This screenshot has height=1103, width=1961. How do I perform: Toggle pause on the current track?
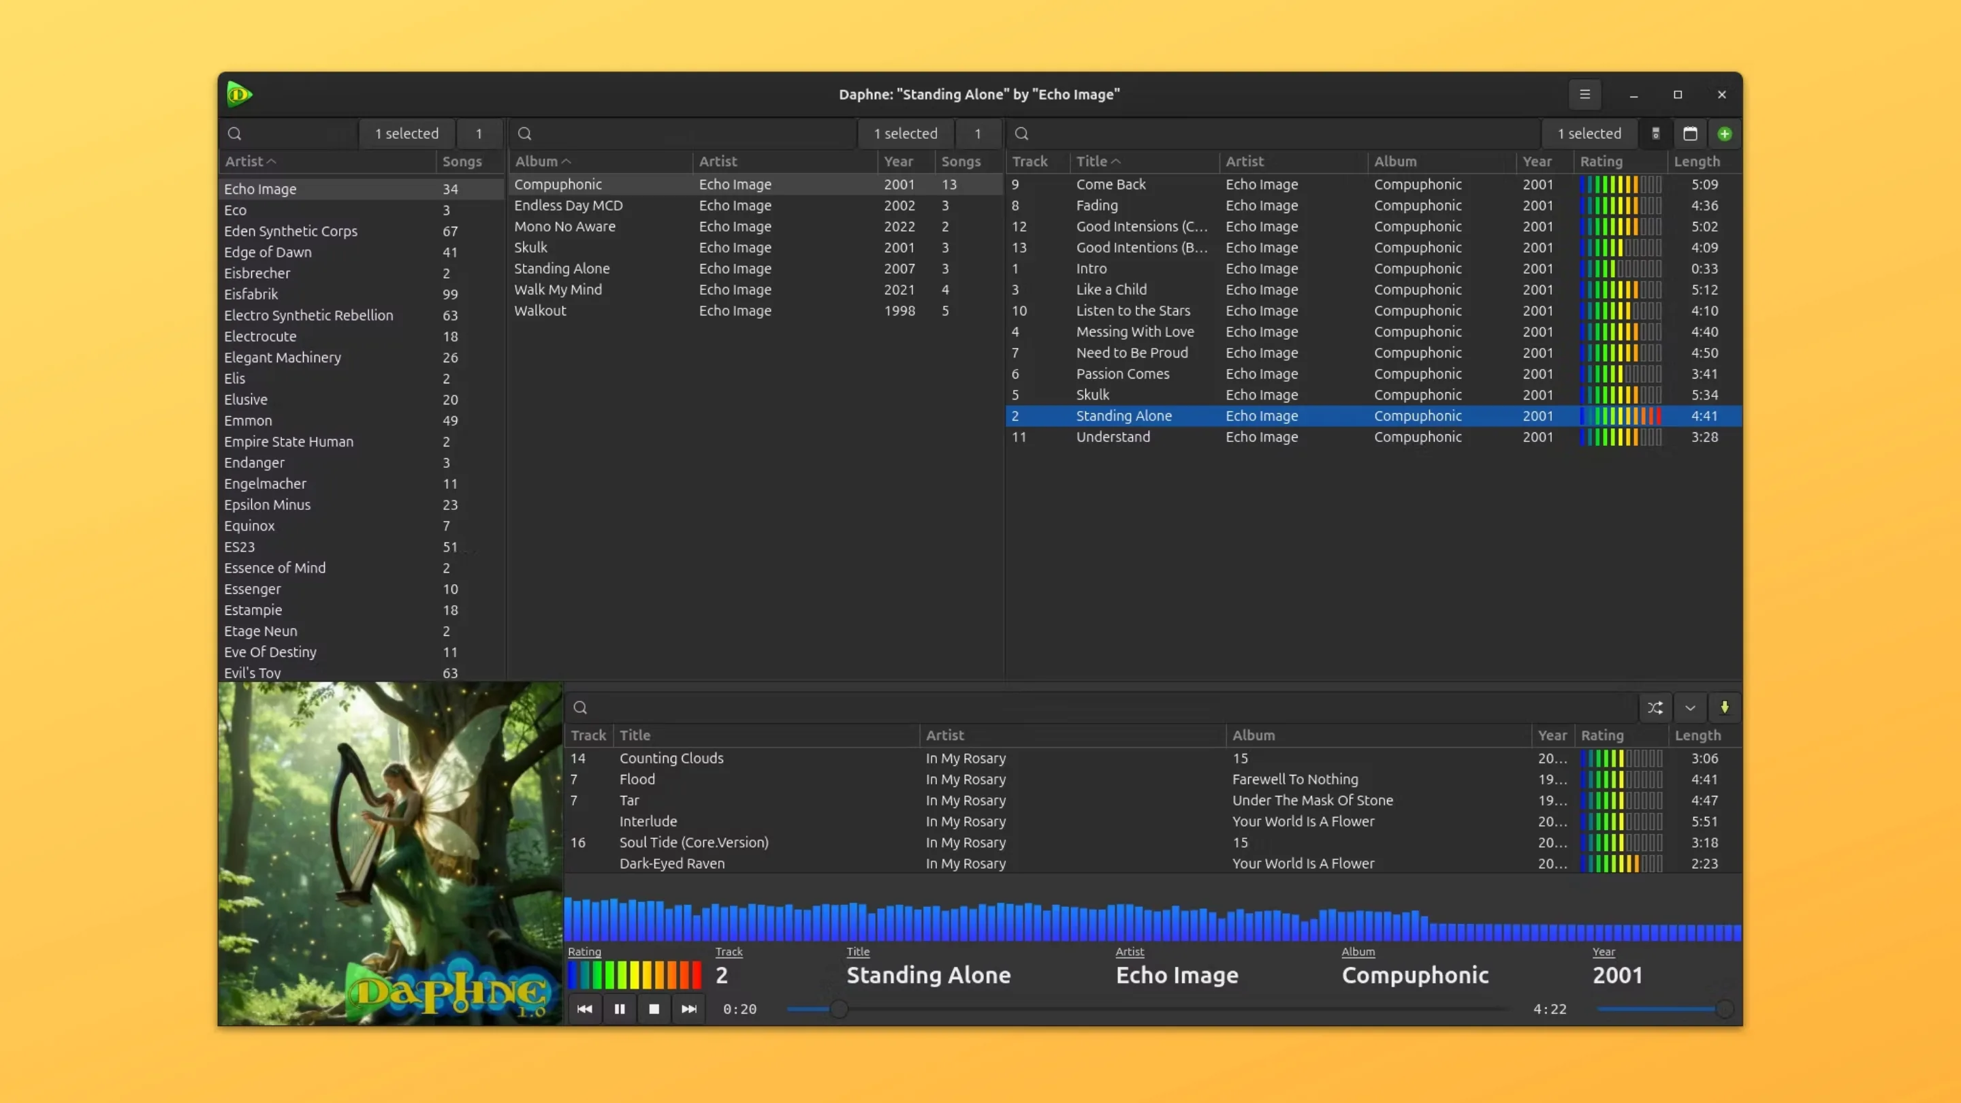click(619, 1008)
